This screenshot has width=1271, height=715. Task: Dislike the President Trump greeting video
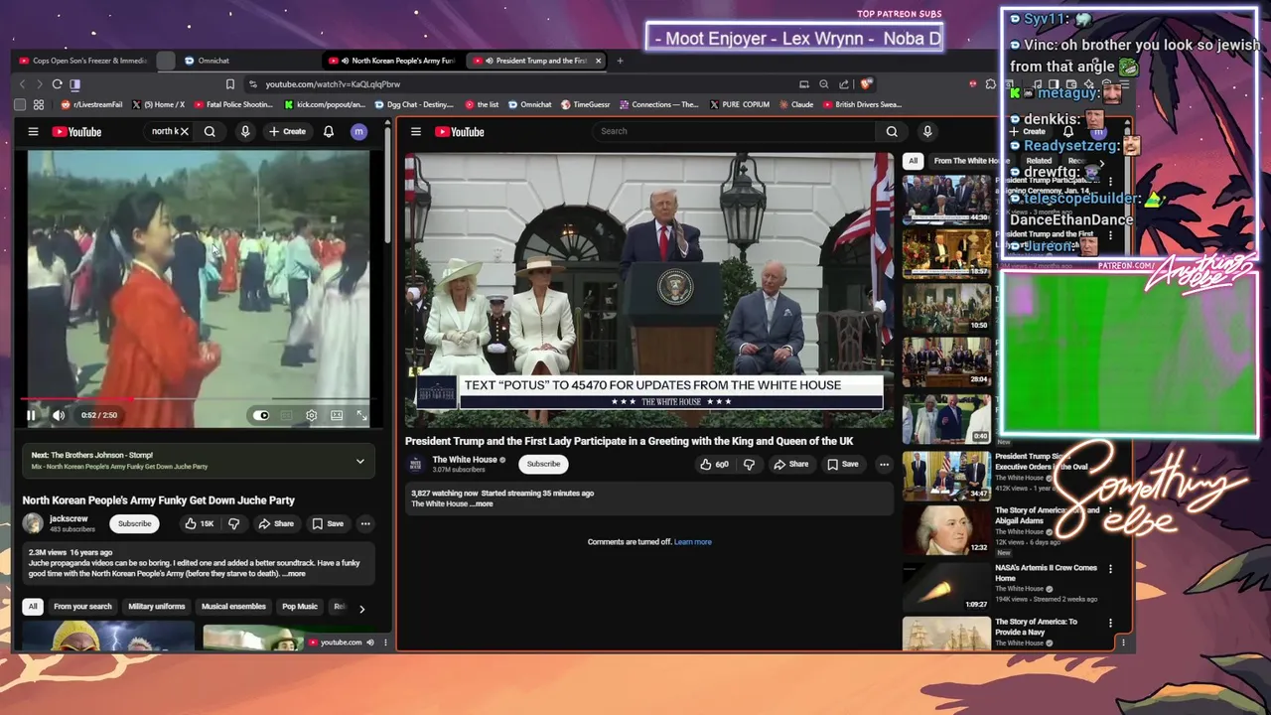[x=750, y=464]
